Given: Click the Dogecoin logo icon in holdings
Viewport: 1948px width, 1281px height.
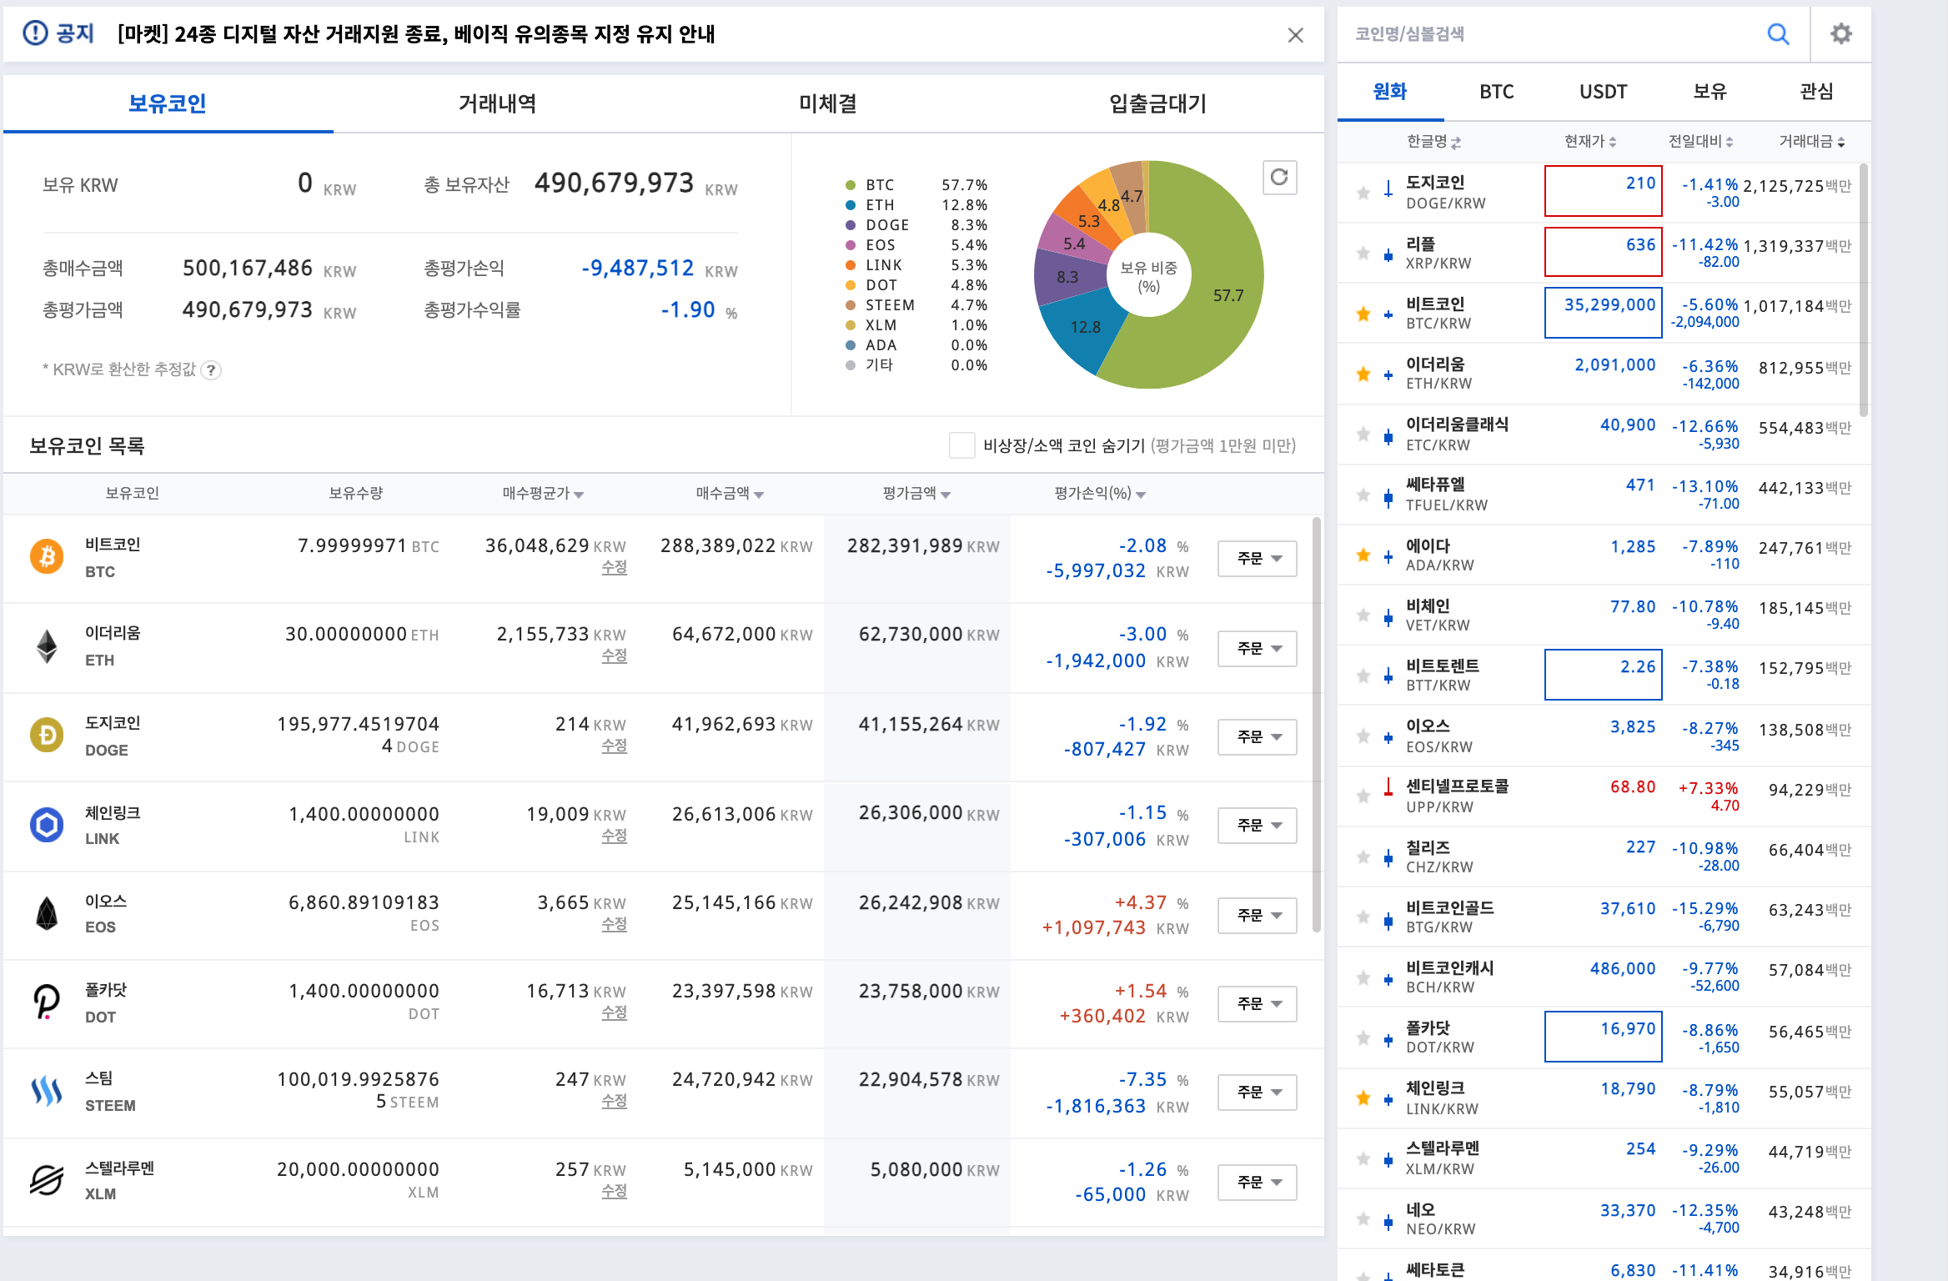Looking at the screenshot, I should click(47, 735).
